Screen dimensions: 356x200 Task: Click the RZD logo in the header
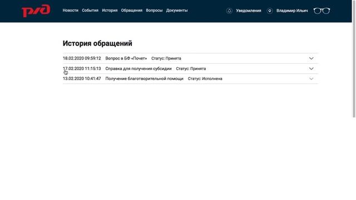click(36, 11)
